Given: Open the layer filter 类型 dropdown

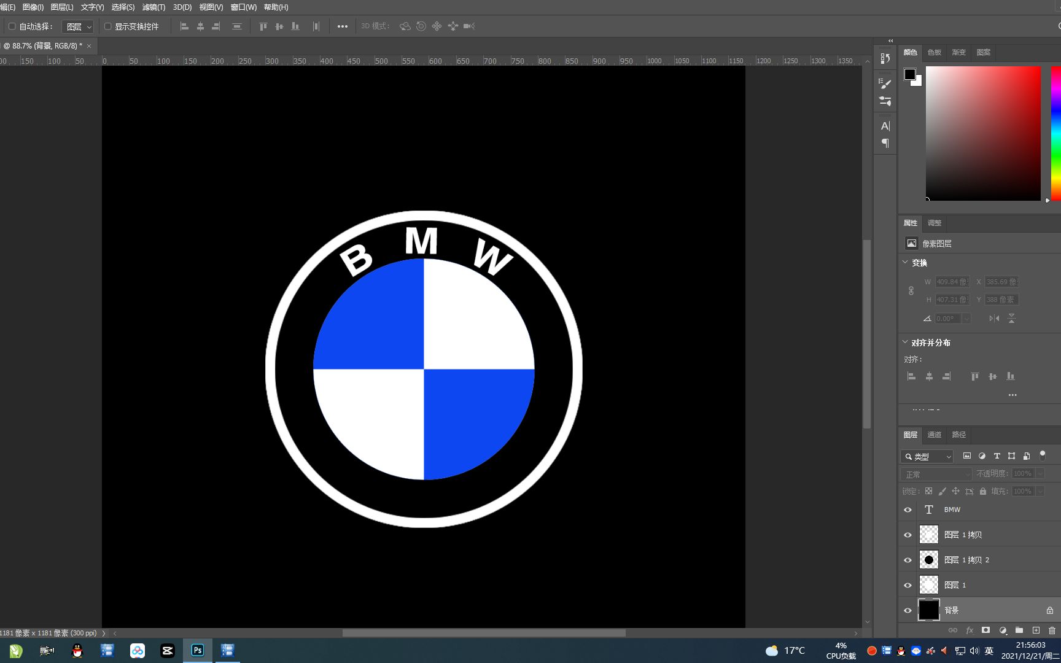Looking at the screenshot, I should point(927,456).
